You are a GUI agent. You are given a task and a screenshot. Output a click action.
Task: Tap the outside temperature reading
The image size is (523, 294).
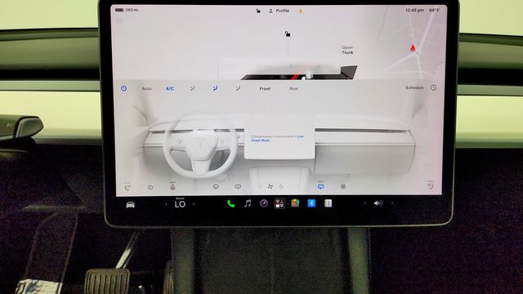(x=434, y=11)
